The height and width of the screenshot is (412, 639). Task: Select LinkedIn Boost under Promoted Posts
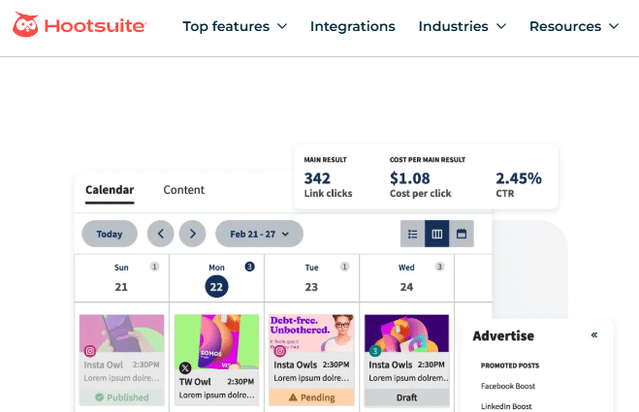pos(506,406)
